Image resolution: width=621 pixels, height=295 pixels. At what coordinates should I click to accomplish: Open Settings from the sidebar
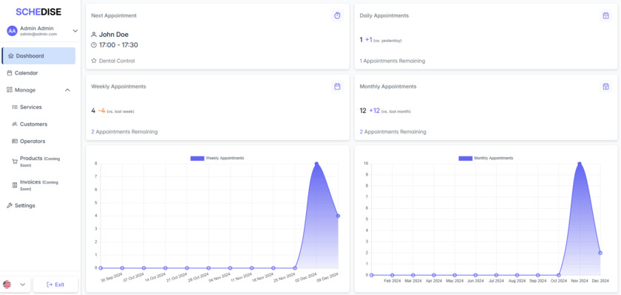tap(24, 206)
